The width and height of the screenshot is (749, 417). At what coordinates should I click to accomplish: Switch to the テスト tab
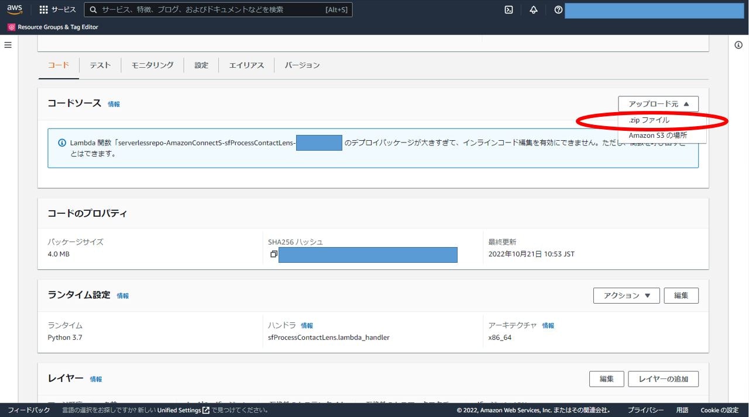[x=99, y=65]
